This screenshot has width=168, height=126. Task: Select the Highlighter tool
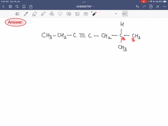(x=43, y=14)
